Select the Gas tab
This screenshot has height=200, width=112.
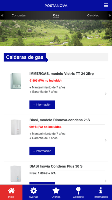[x=56, y=15]
